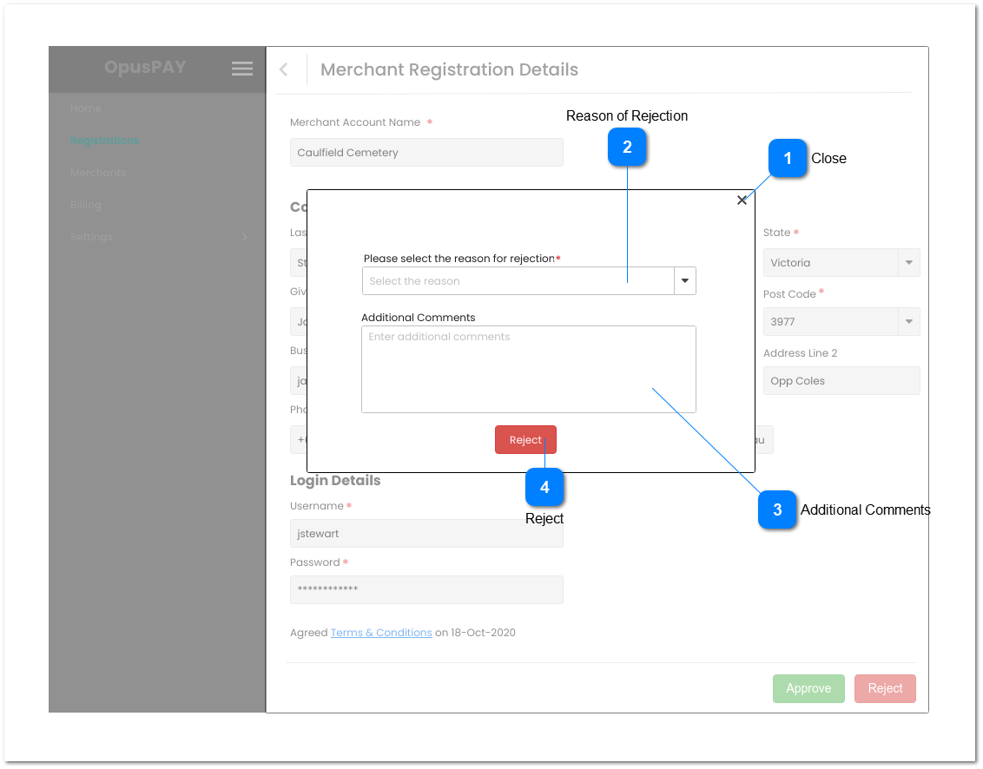Open the Post Code dropdown showing 3977
The height and width of the screenshot is (769, 983).
click(x=908, y=321)
